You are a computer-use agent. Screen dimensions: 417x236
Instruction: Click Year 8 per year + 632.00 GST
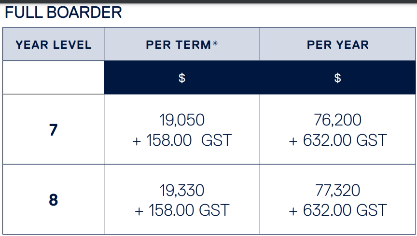tap(338, 210)
